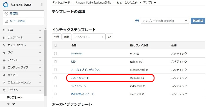Screen dimensions: 206x107
Task: Check the JavaScript template checkbox
Action: pyautogui.click(x=55, y=53)
